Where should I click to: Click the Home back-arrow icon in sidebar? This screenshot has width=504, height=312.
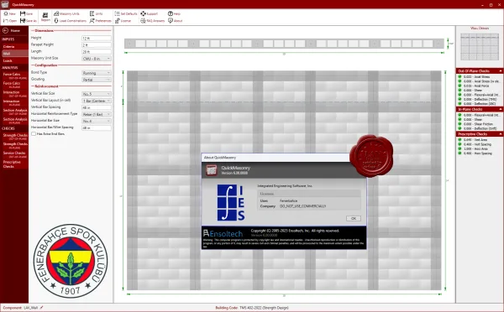point(5,30)
